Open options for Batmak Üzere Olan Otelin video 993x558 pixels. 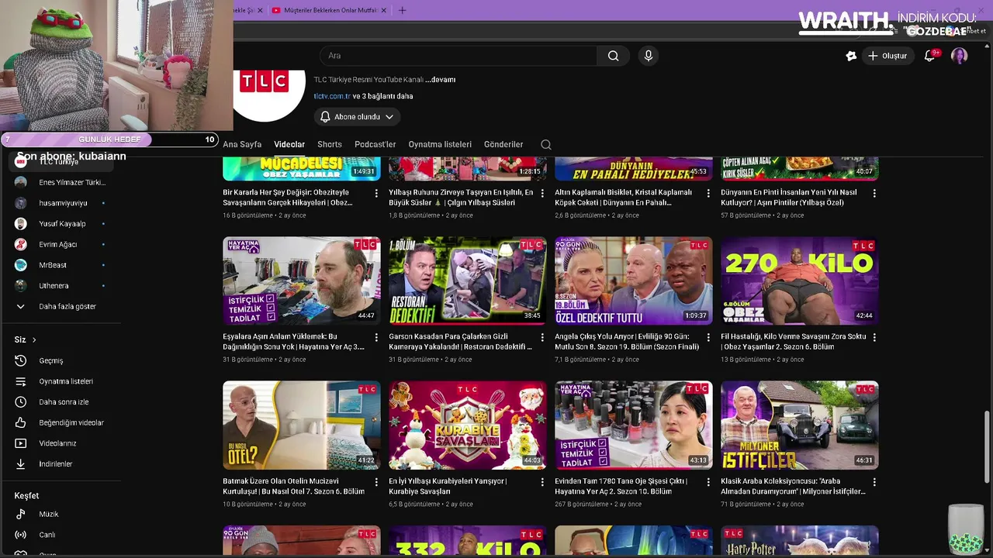(376, 482)
